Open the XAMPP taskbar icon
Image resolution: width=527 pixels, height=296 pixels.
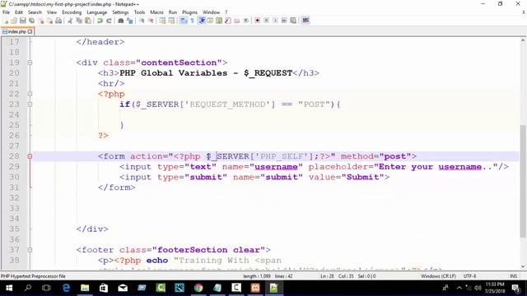[x=255, y=288]
